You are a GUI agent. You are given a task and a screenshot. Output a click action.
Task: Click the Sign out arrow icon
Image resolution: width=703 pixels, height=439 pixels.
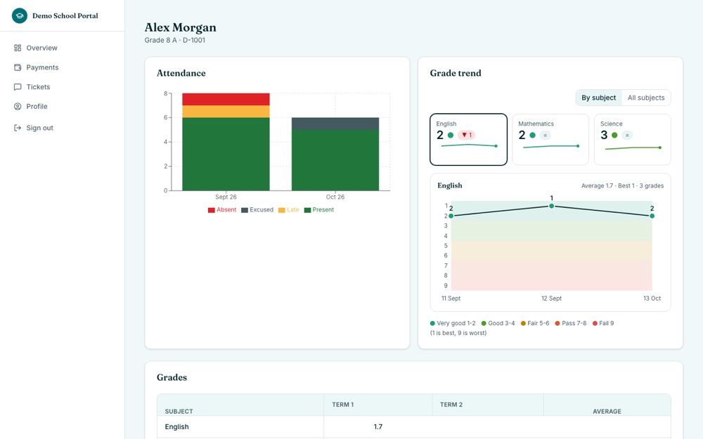click(18, 128)
